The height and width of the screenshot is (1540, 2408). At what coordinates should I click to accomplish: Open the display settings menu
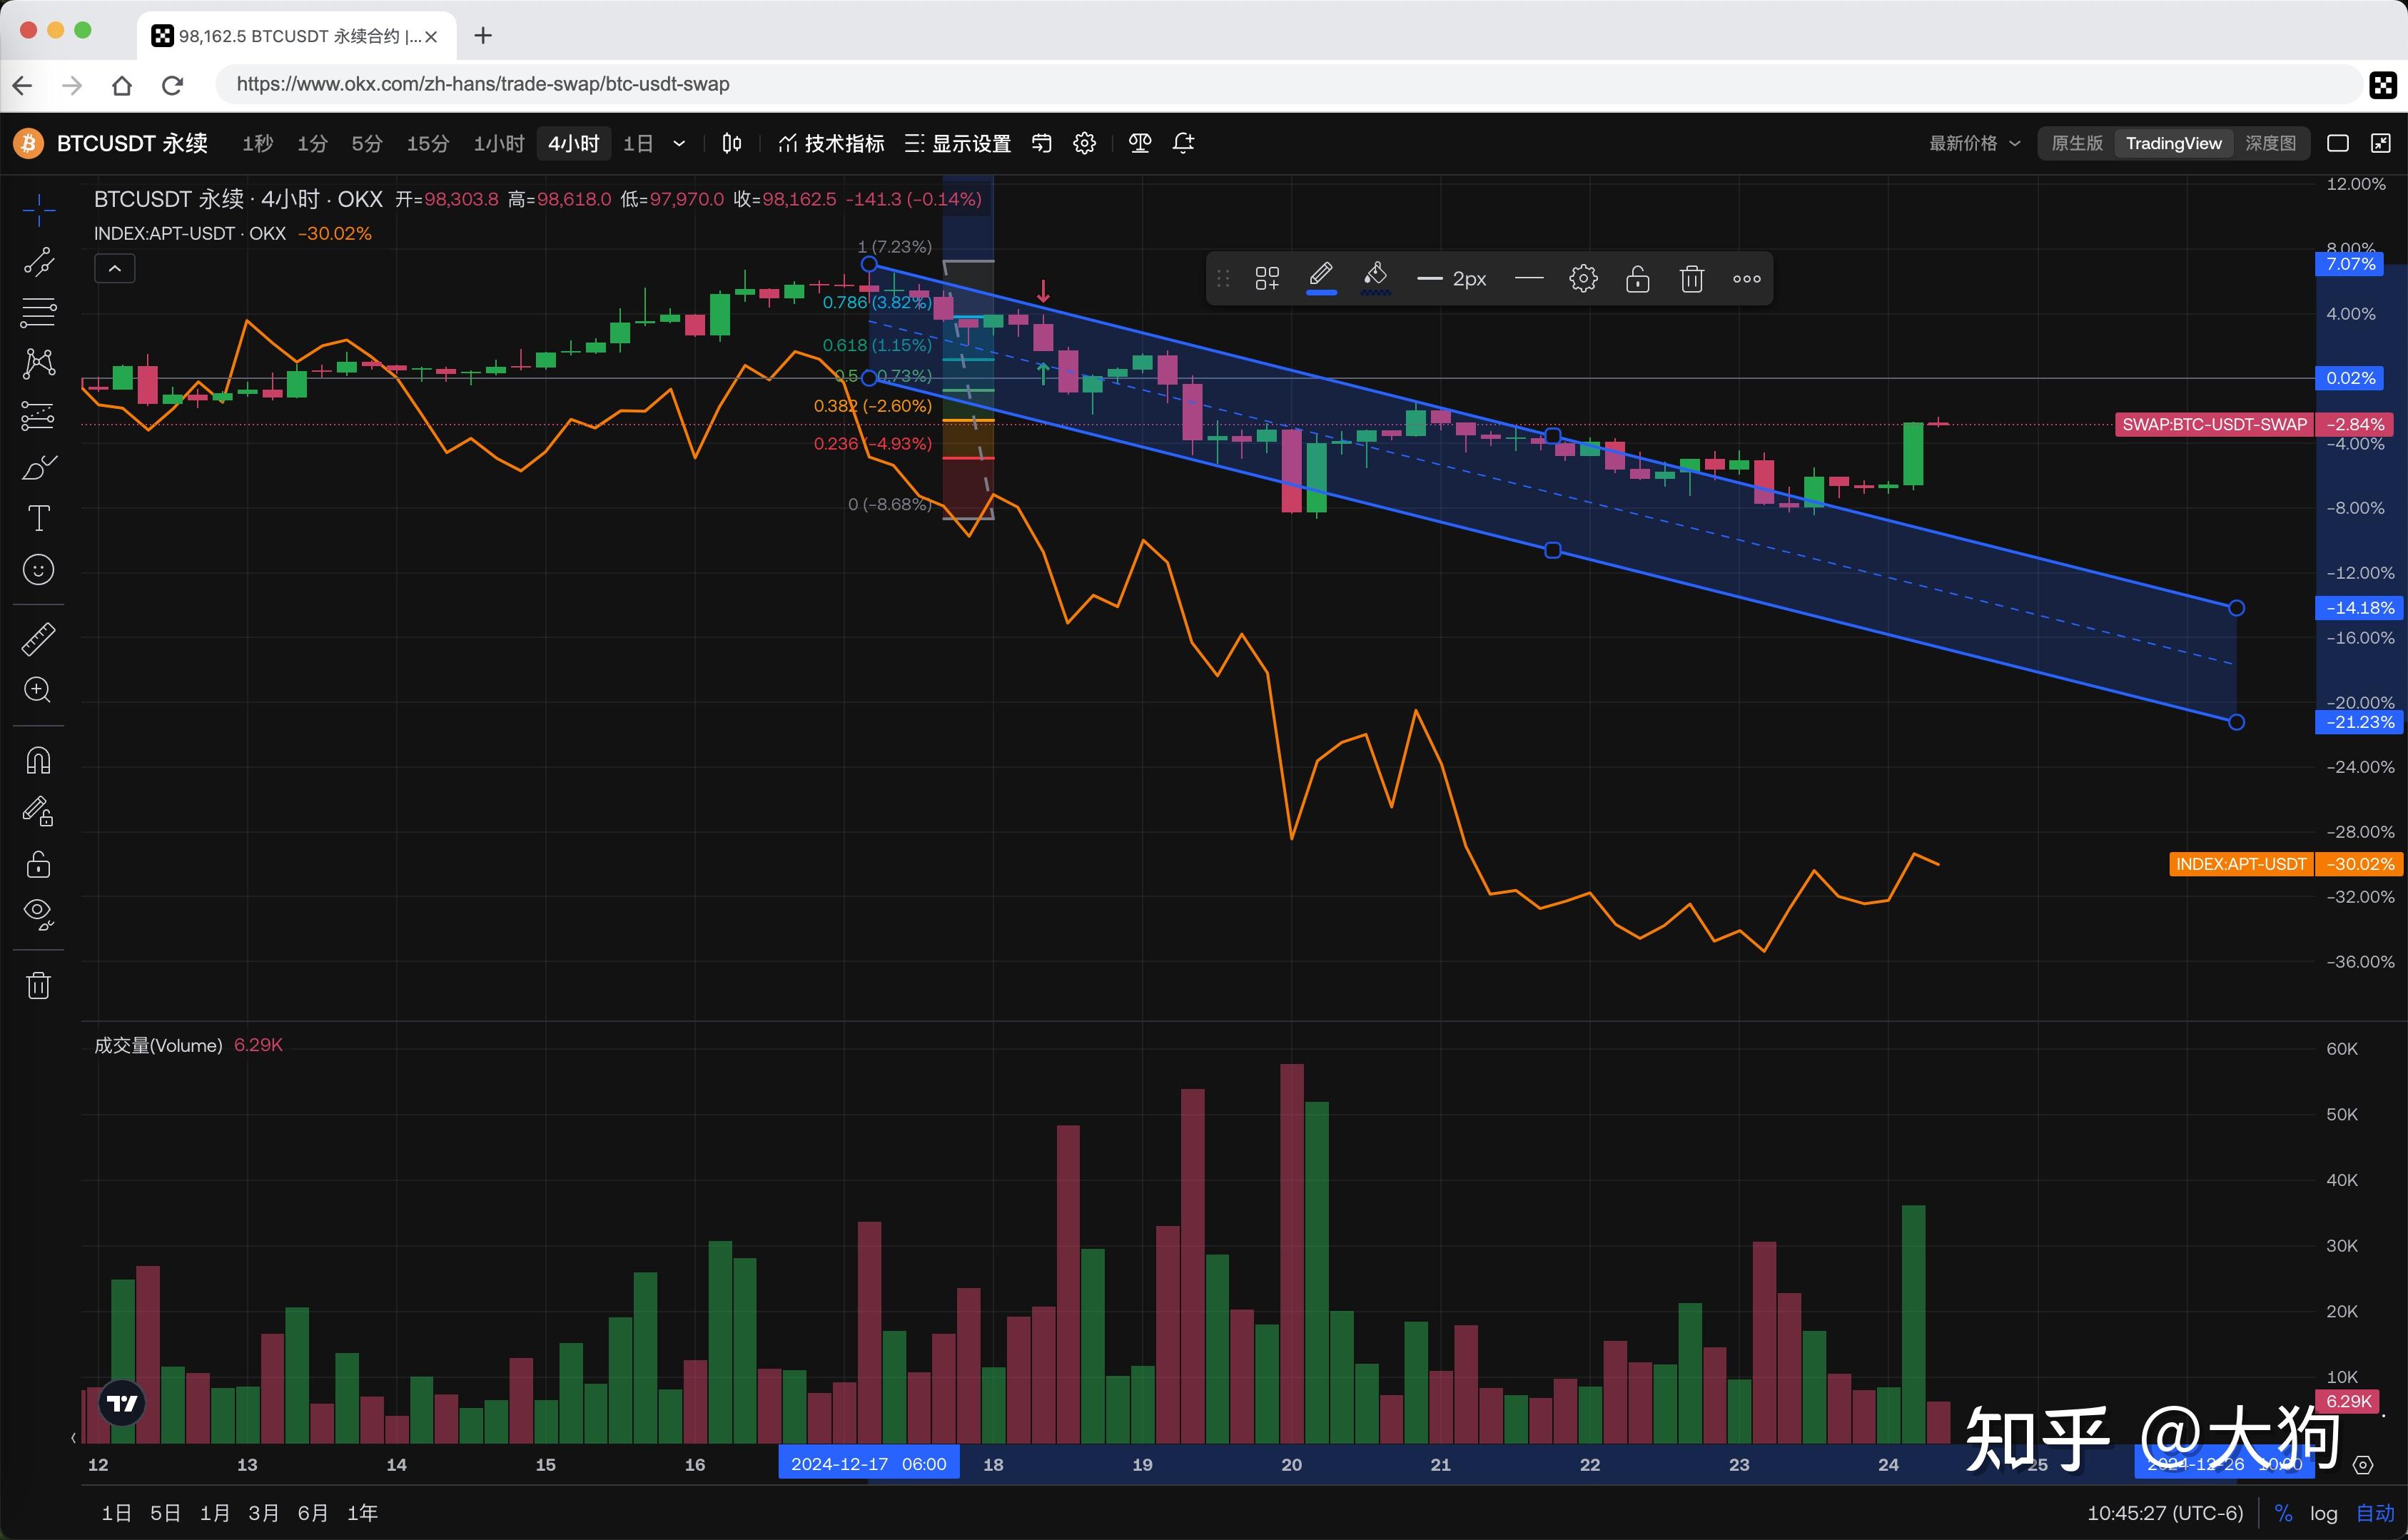tap(958, 143)
